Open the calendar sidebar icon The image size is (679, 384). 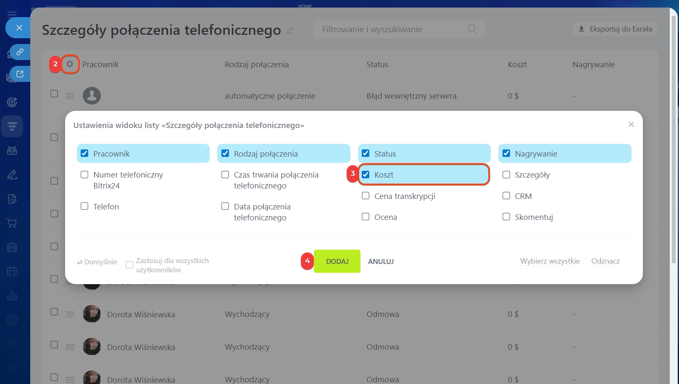(x=12, y=272)
